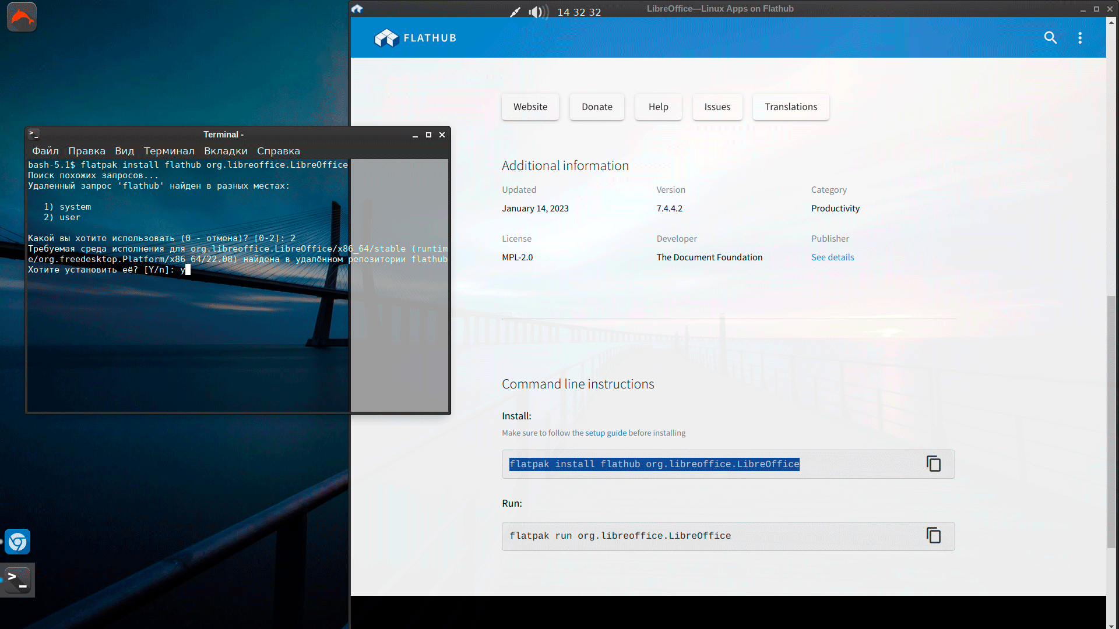Copy the flatpak run command

point(934,536)
